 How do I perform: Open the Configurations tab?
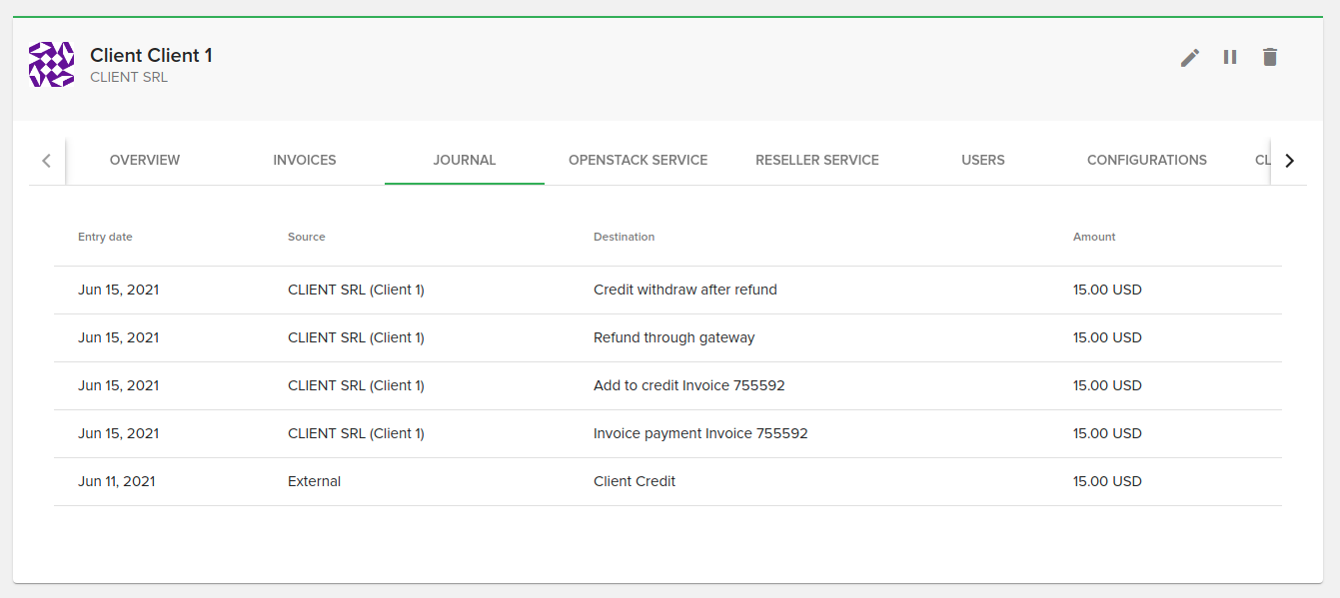coord(1146,160)
